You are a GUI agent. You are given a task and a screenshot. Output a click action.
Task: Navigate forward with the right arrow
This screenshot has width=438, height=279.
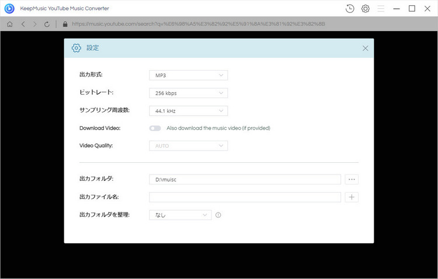(35, 25)
